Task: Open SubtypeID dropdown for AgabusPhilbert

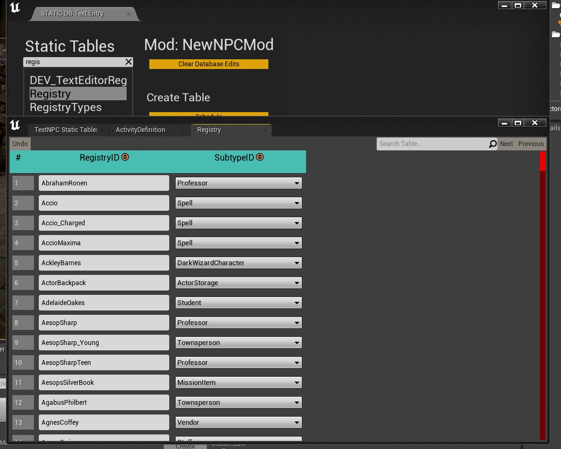Action: (238, 403)
